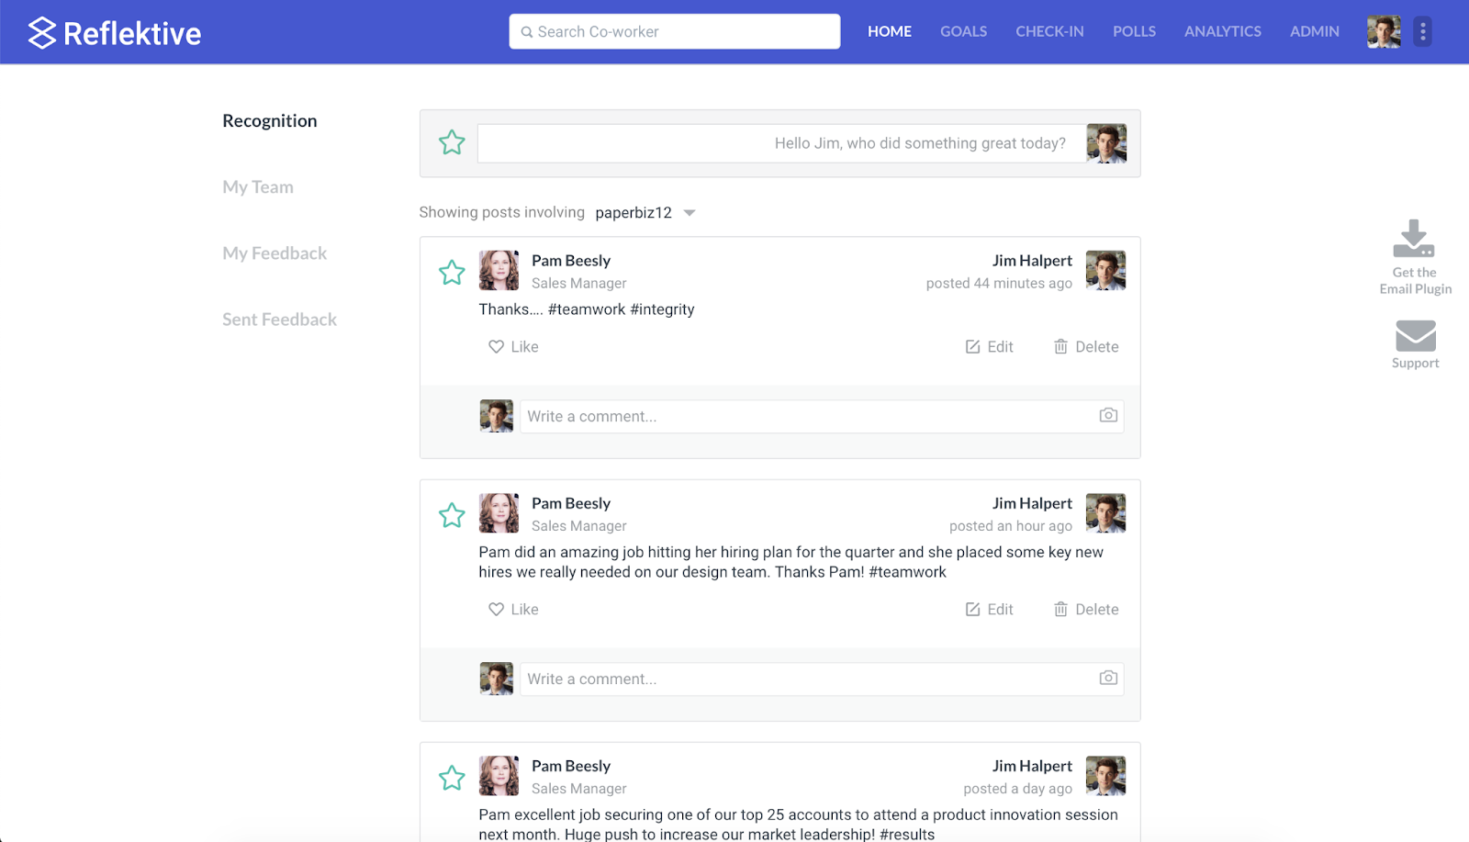Click Jim's profile avatar in the top bar
Screen dimensions: 1469x842
[x=1383, y=31]
